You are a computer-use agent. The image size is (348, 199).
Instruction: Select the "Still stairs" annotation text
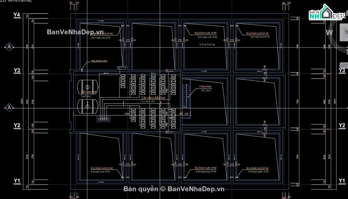point(206,90)
